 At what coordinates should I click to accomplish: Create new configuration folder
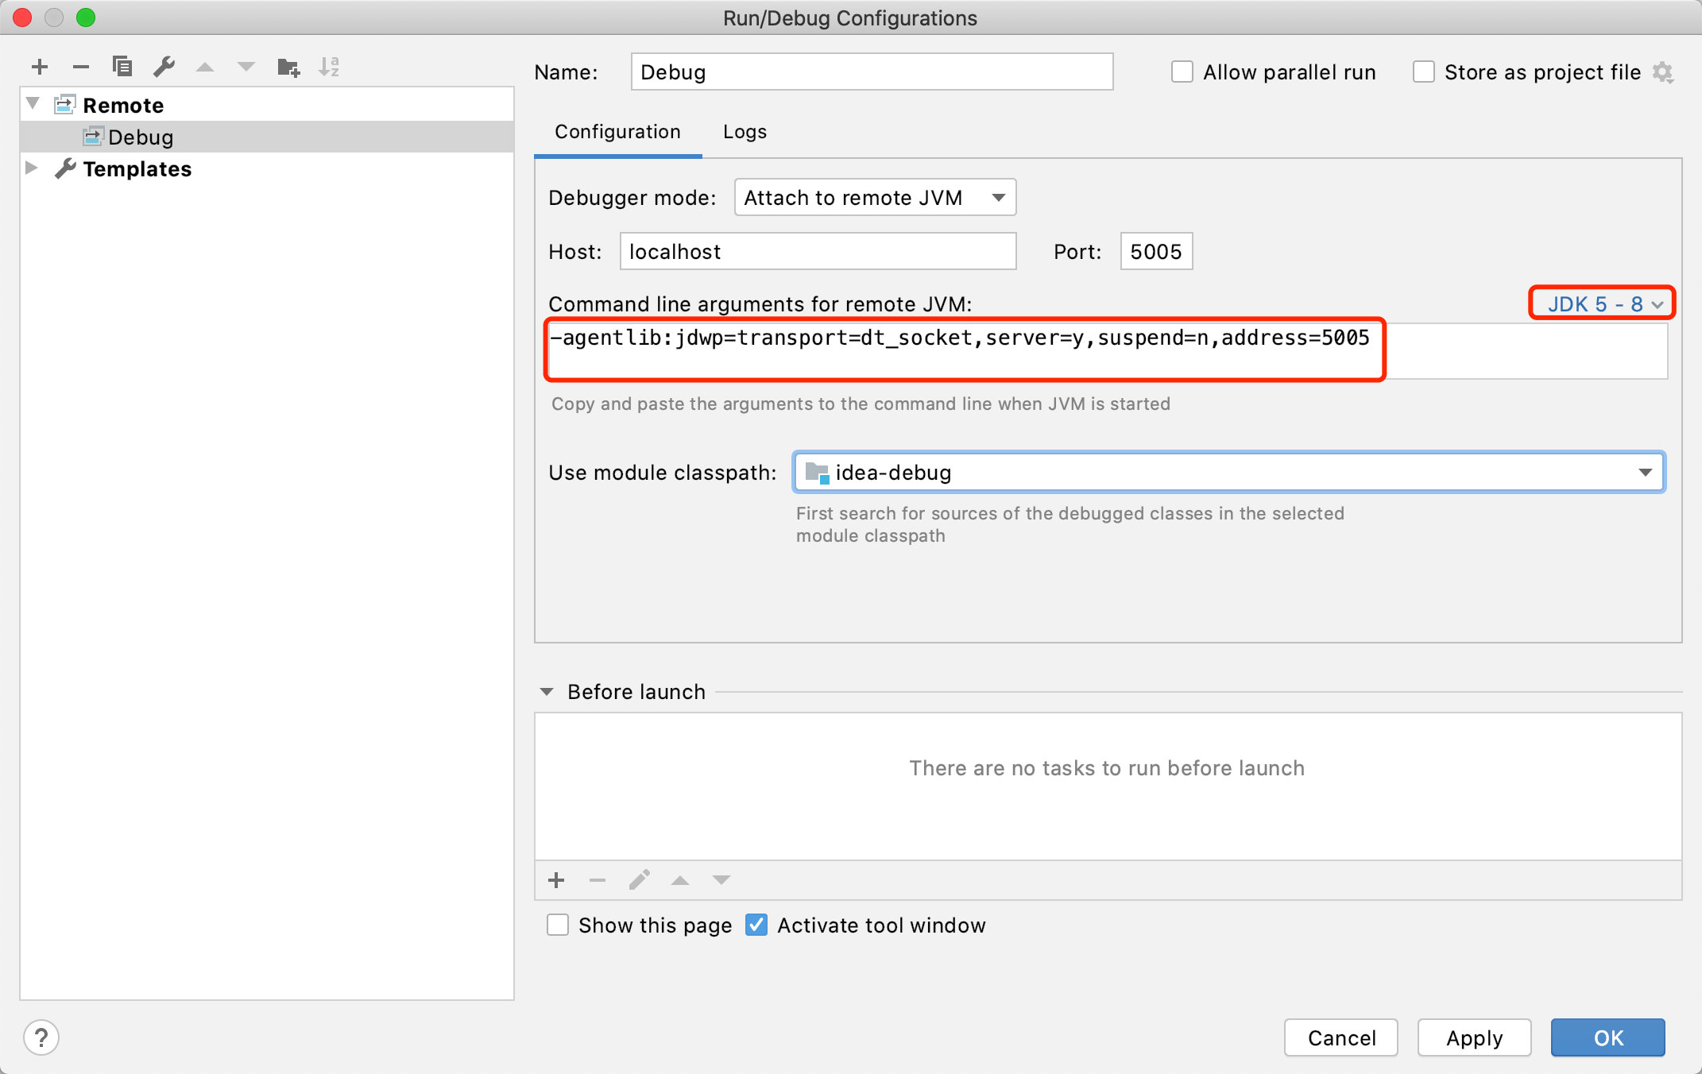[288, 67]
